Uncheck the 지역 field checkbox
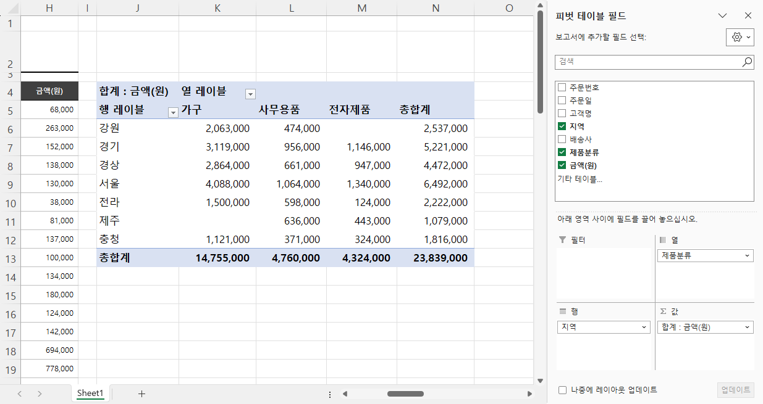The width and height of the screenshot is (763, 404). (562, 126)
